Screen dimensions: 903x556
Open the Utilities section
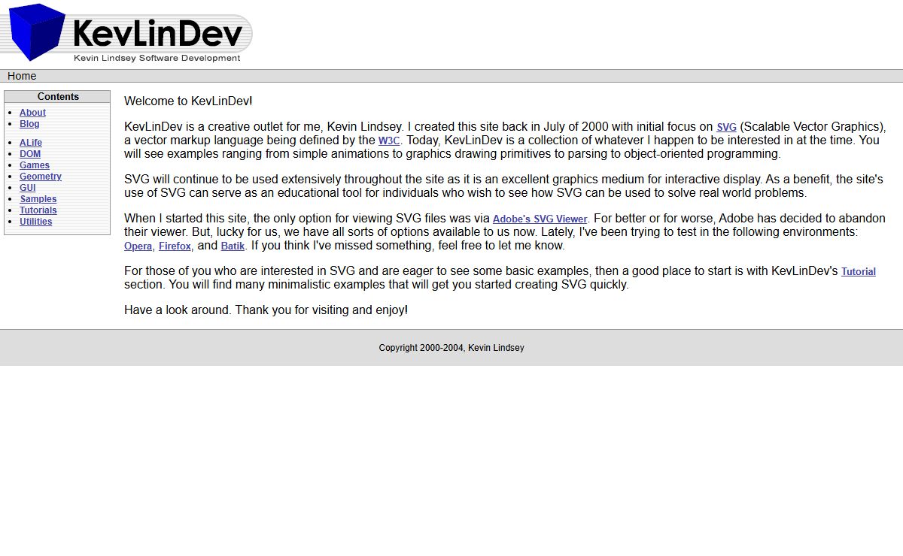36,222
